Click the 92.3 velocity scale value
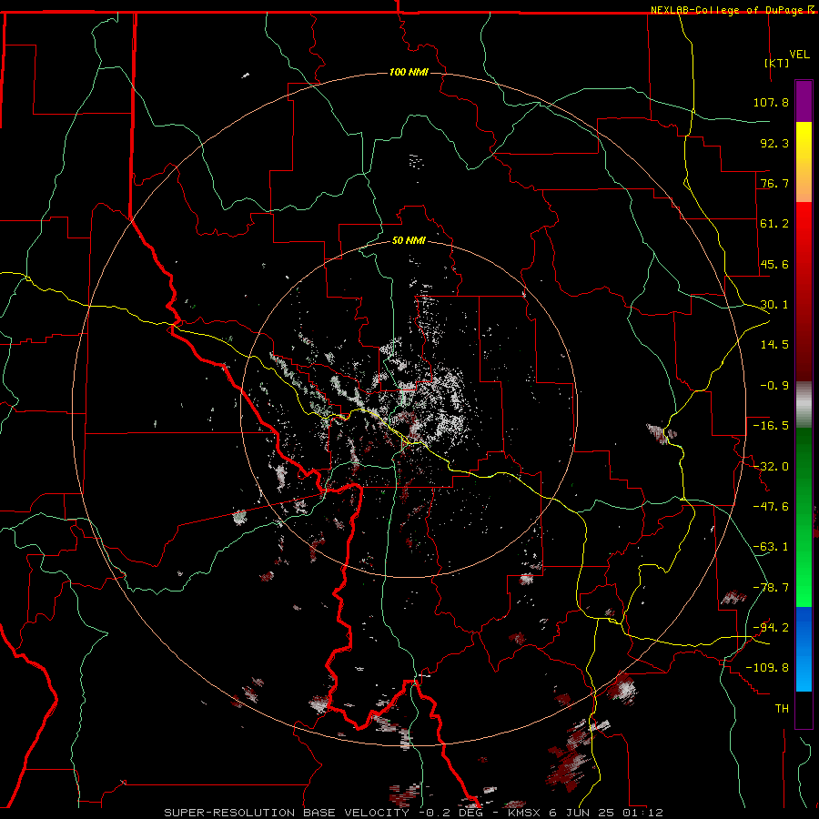Screen dimensions: 819x819 pyautogui.click(x=774, y=143)
